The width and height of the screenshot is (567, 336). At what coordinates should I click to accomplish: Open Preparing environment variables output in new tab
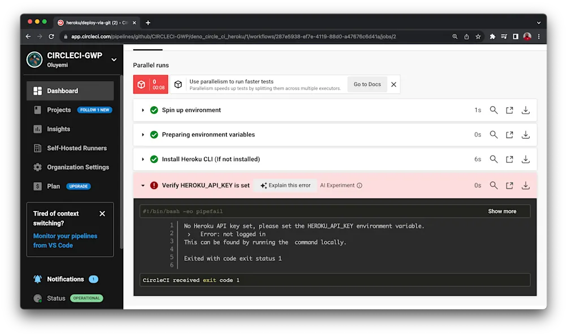pos(509,135)
